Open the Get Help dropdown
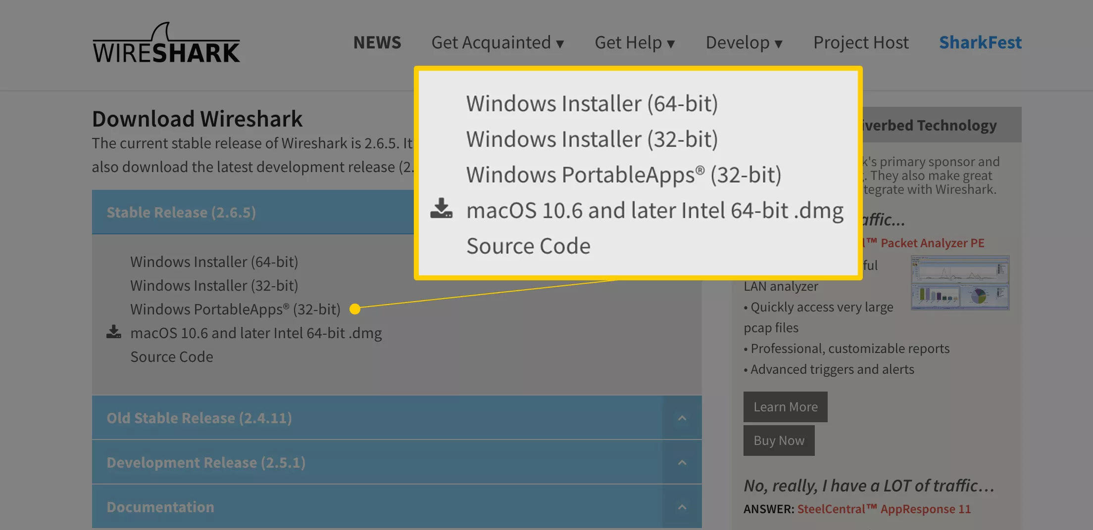 [x=635, y=43]
